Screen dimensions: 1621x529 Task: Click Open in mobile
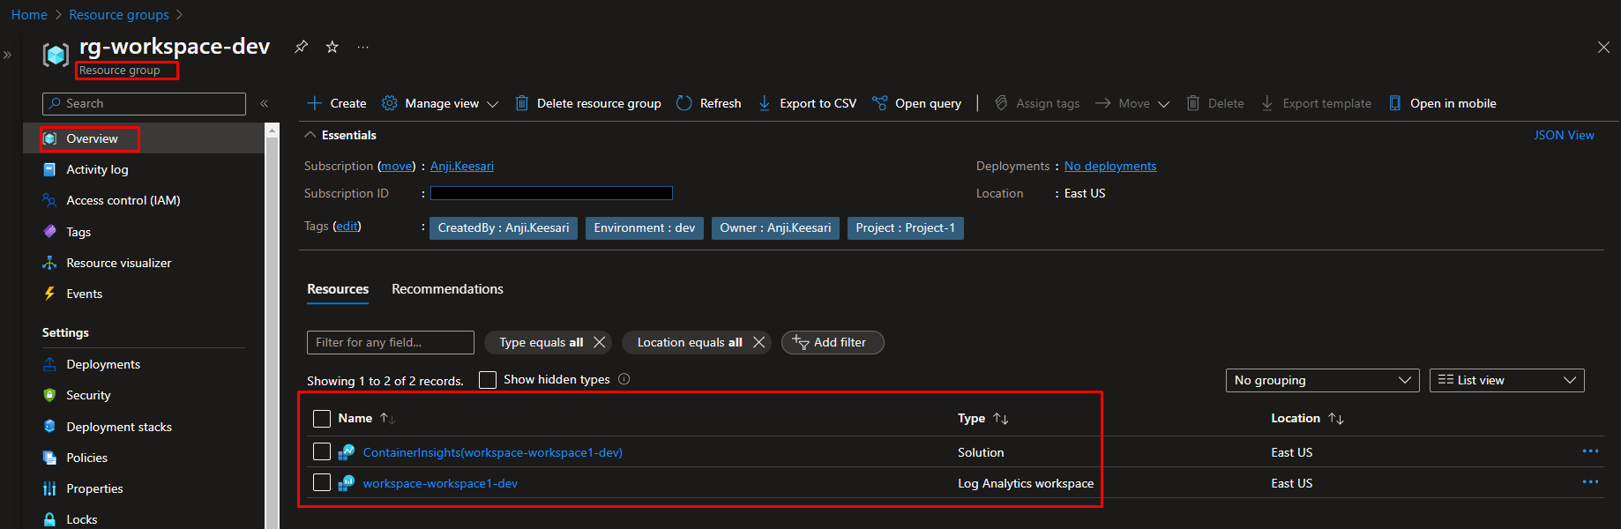[1442, 103]
